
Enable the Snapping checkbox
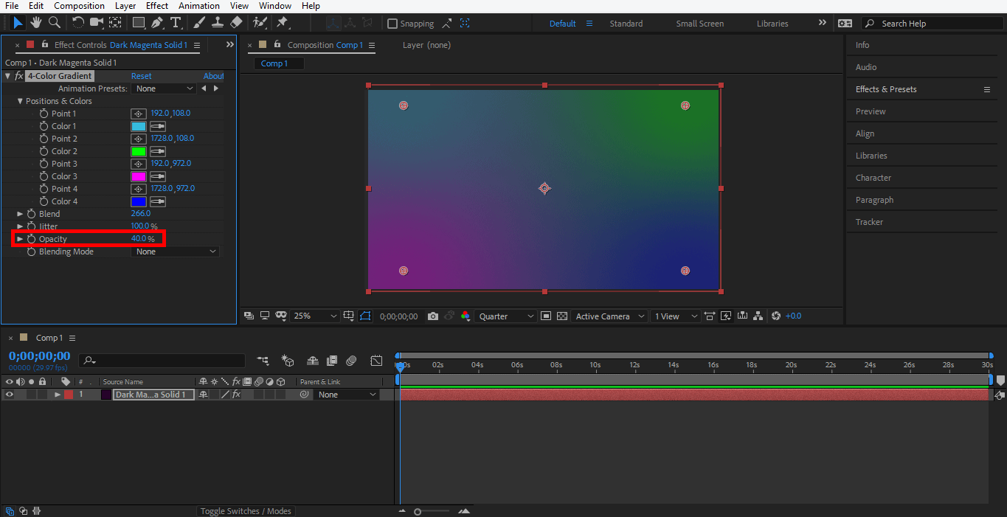click(x=392, y=24)
